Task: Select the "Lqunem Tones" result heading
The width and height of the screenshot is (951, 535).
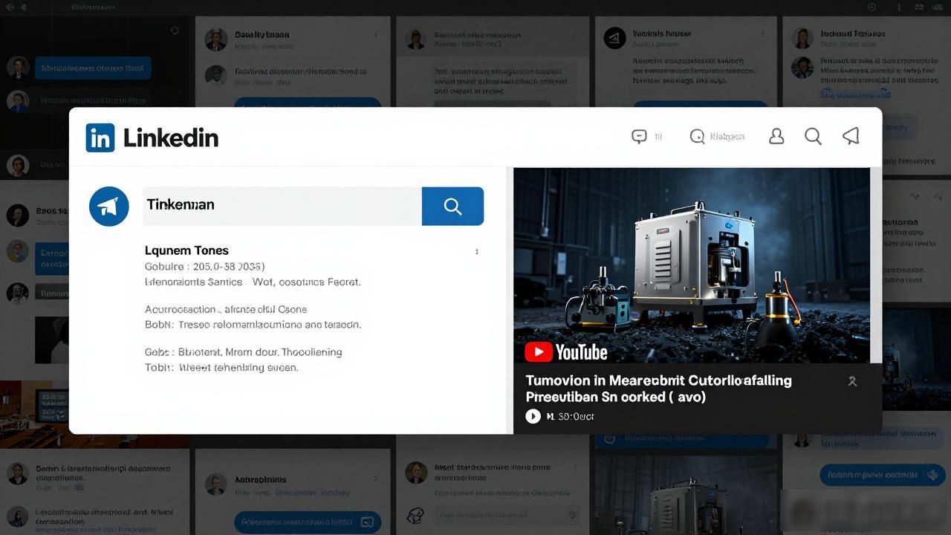Action: click(186, 250)
